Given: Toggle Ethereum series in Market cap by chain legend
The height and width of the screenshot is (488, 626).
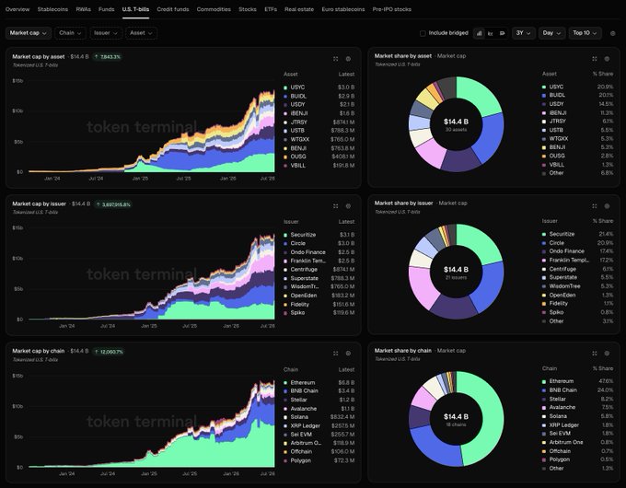Looking at the screenshot, I should (319, 382).
